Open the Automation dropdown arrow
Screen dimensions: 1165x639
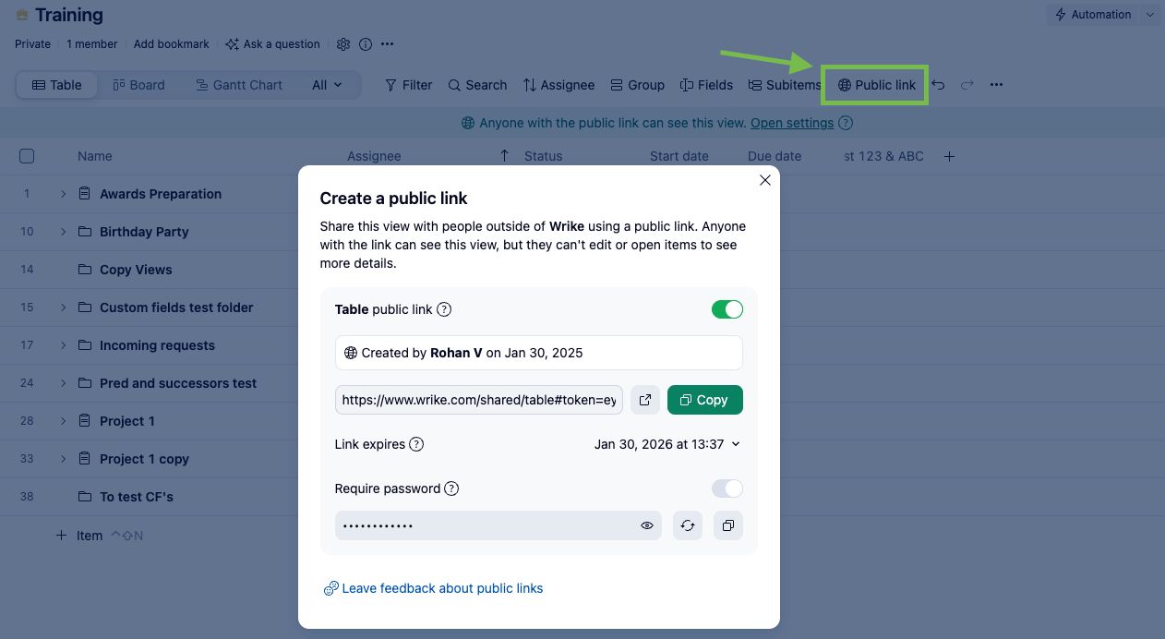point(1149,15)
